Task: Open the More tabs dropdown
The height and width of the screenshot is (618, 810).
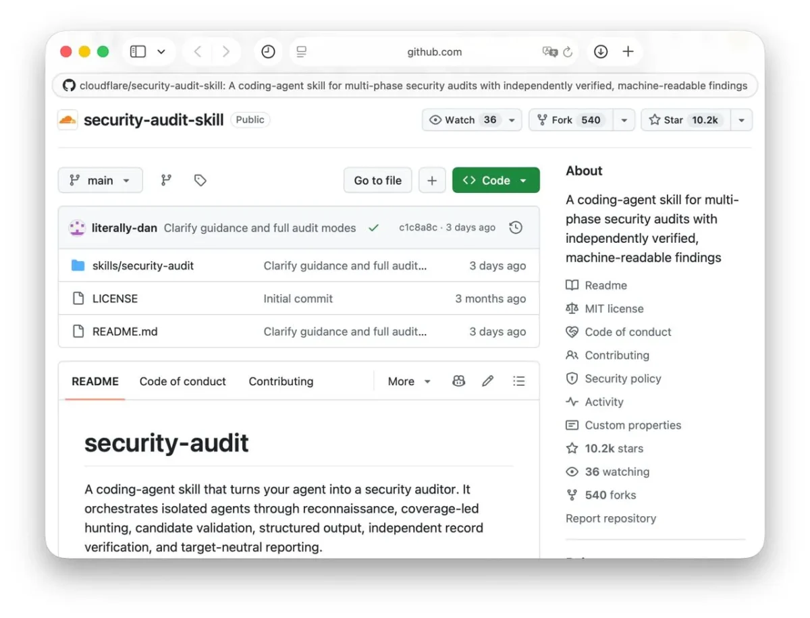Action: (x=409, y=381)
